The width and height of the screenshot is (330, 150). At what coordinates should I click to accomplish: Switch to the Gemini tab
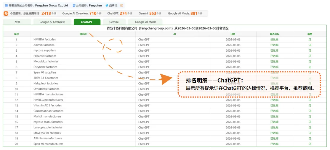[114, 22]
